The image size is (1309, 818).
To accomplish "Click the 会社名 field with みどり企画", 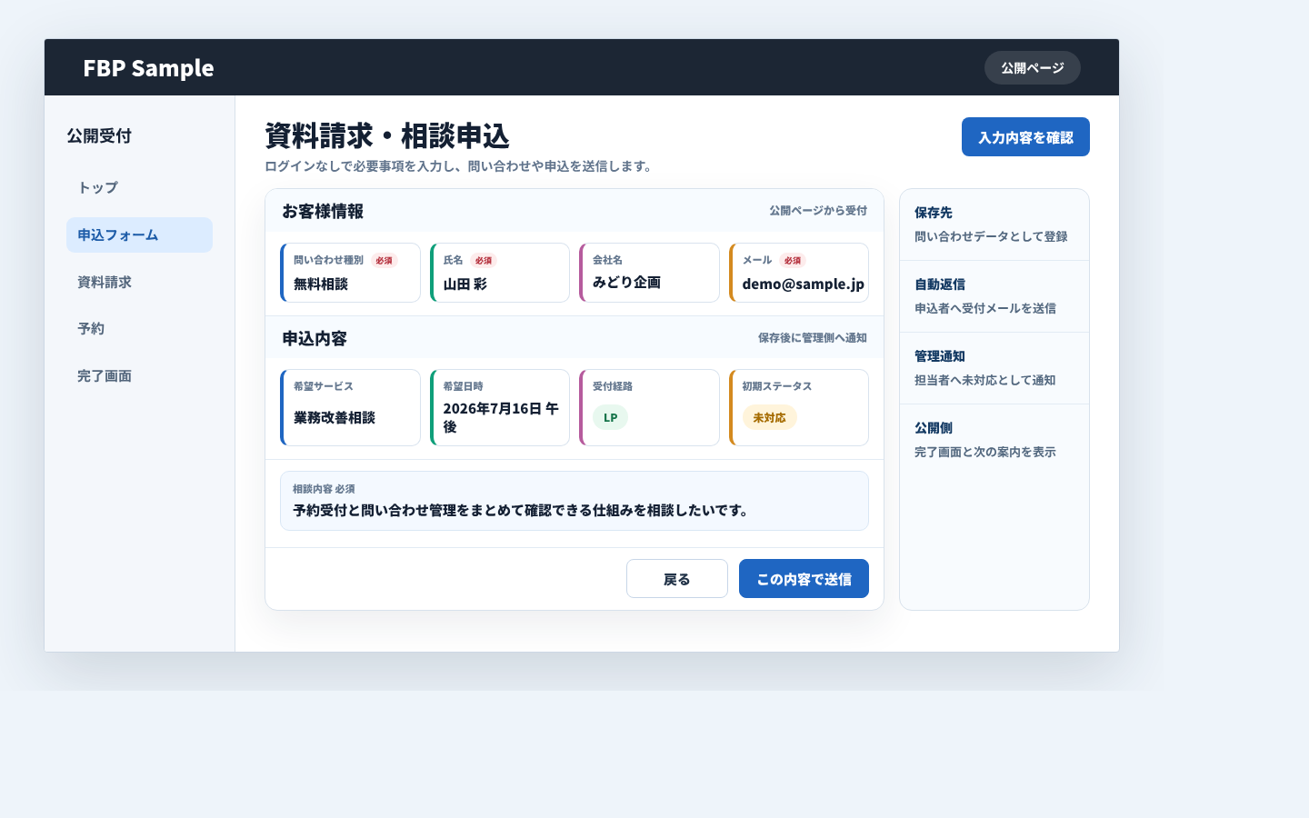I will [649, 273].
